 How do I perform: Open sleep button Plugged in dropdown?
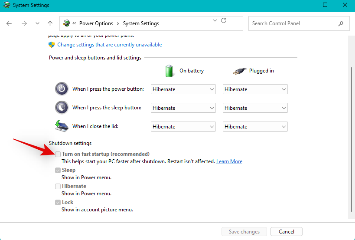pos(255,108)
